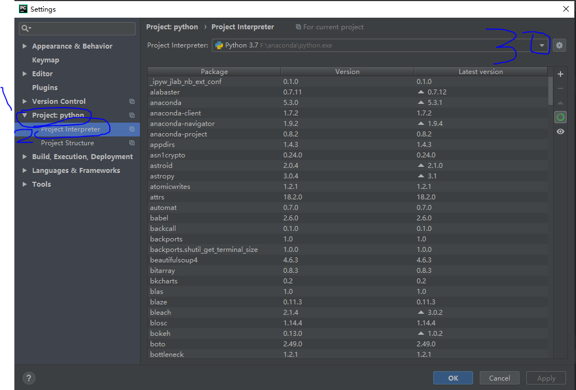Click the copy icon beside Version Control
This screenshot has width=576, height=390.
(x=132, y=101)
